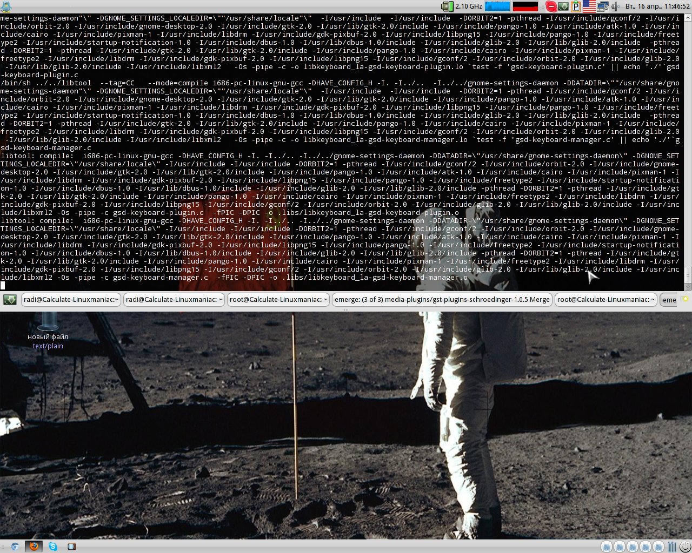This screenshot has height=553, width=692.
Task: Launch Skype from the bottom panel
Action: point(53,547)
